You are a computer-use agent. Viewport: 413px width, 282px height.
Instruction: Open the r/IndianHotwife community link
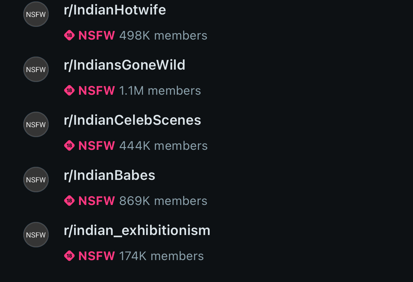point(115,10)
